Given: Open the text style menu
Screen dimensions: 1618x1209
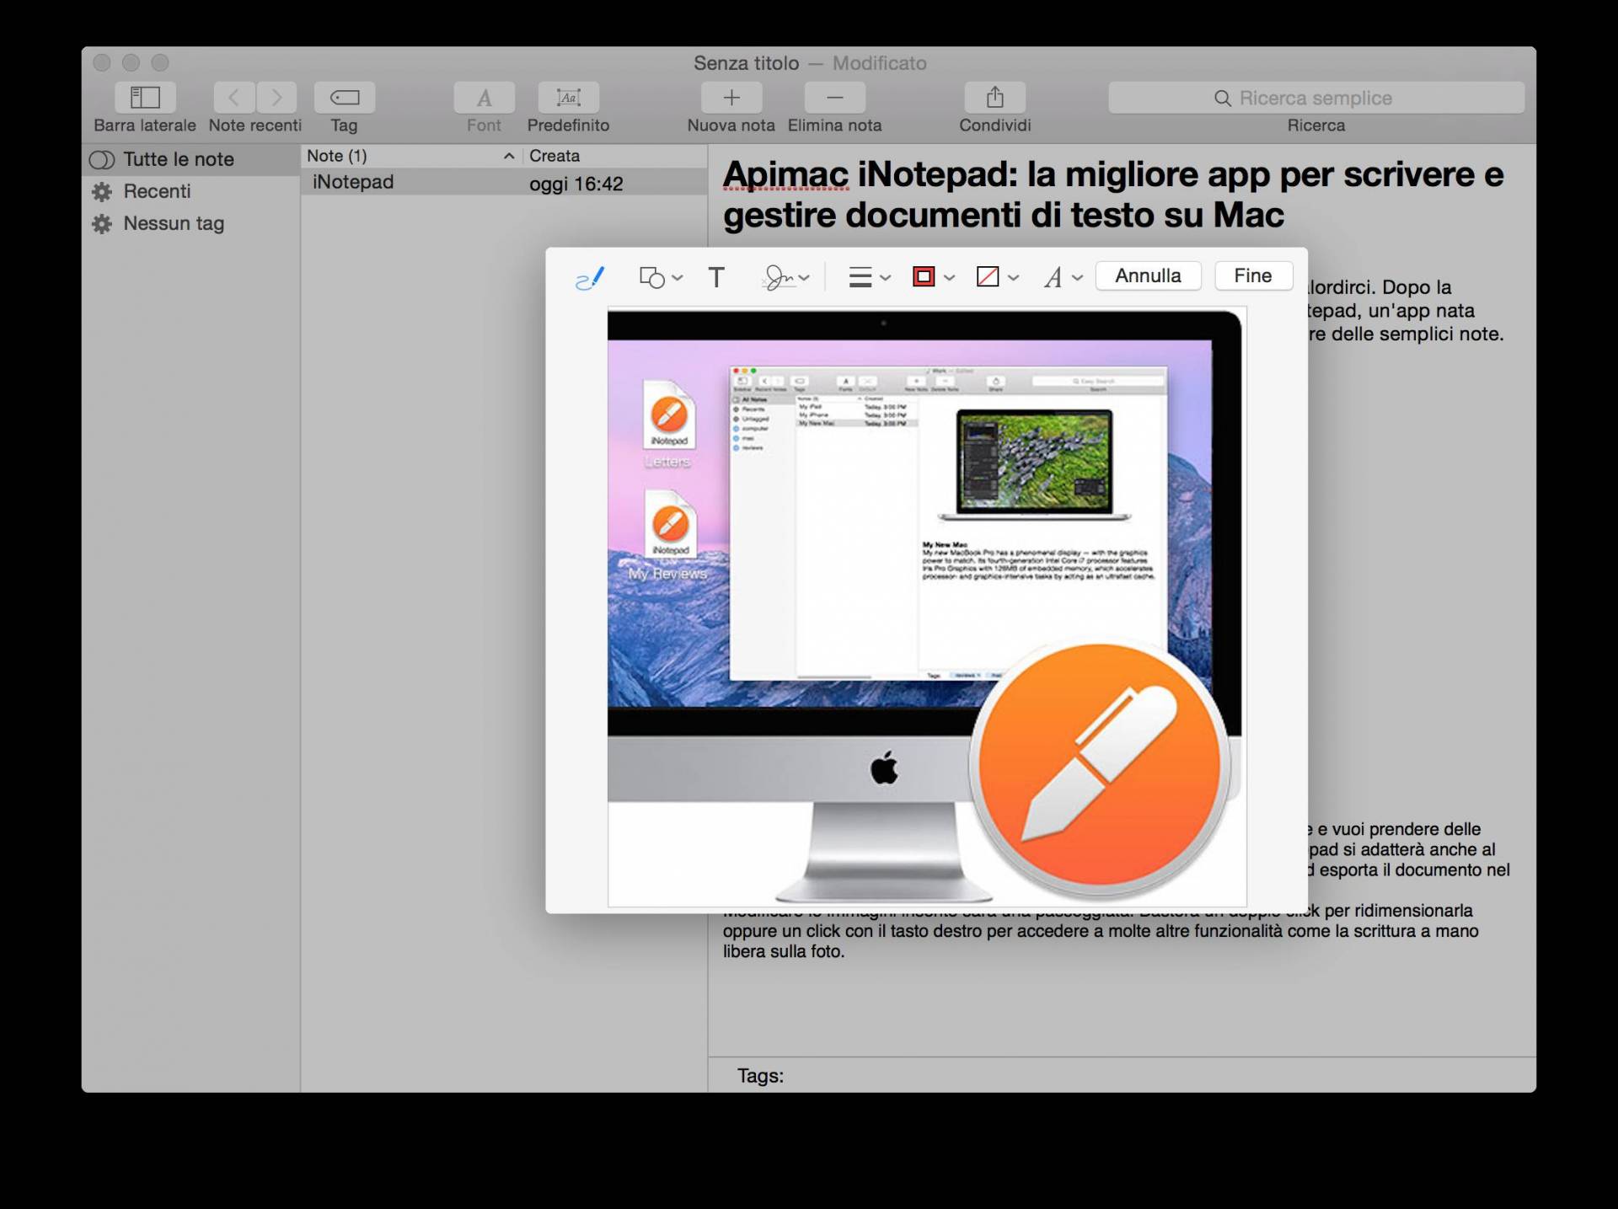Looking at the screenshot, I should click(1063, 277).
